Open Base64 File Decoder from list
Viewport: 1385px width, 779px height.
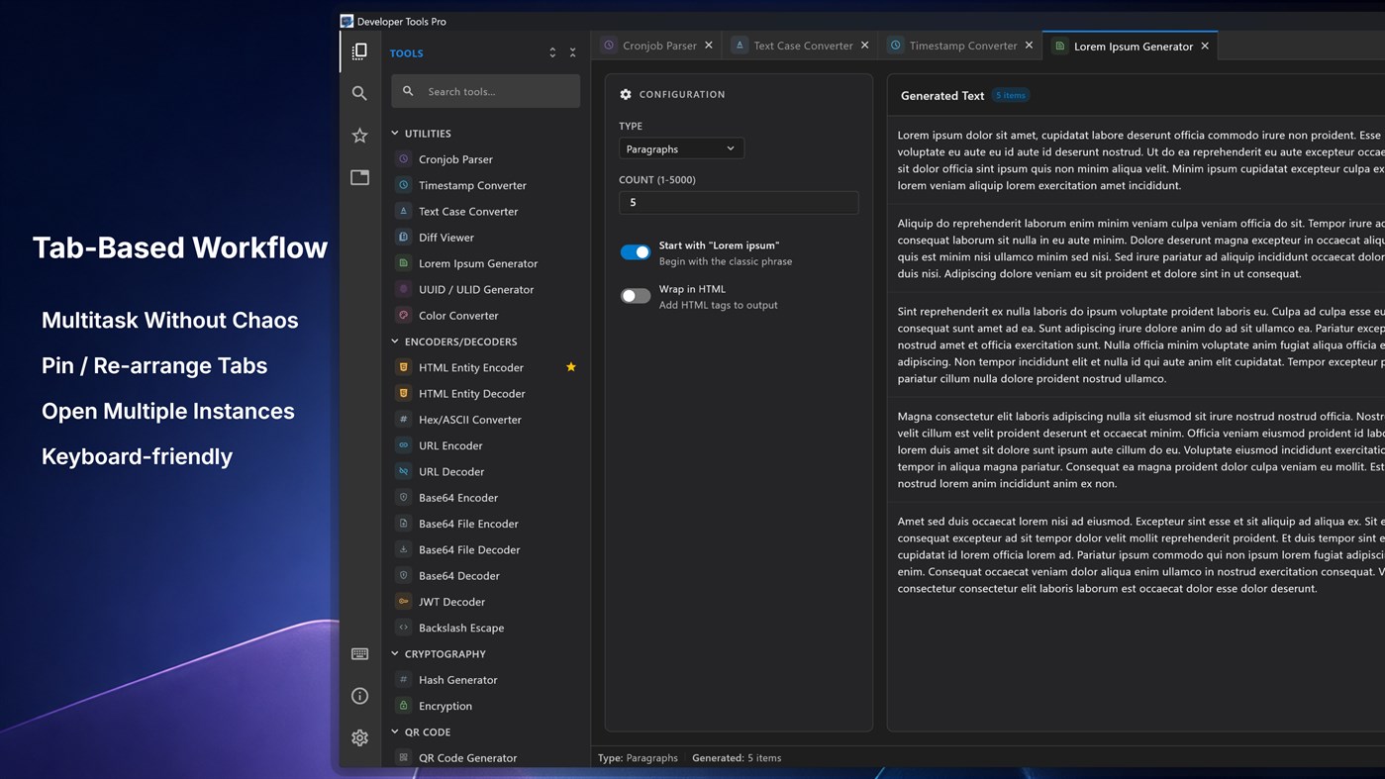click(468, 549)
